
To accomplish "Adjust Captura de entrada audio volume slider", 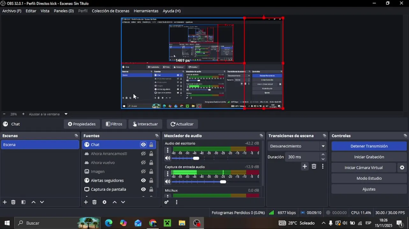I will tap(223, 182).
